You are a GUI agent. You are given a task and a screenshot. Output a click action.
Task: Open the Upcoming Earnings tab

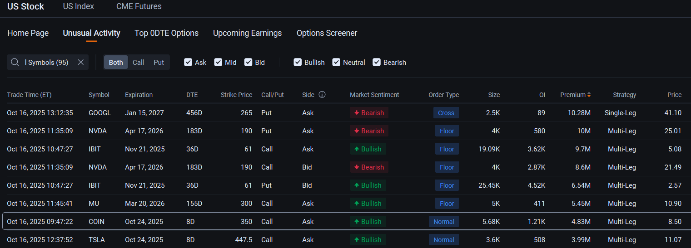pos(248,33)
